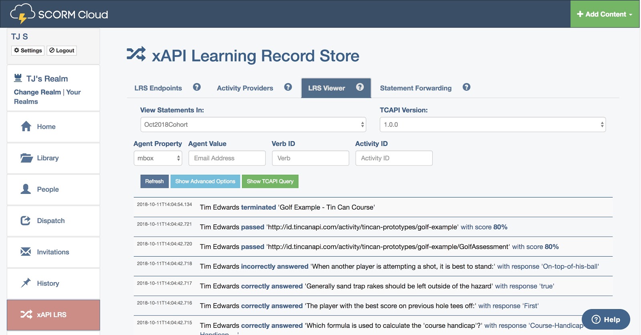Click the 'with score 80%' on golf-example row
The image size is (641, 335).
(x=484, y=227)
